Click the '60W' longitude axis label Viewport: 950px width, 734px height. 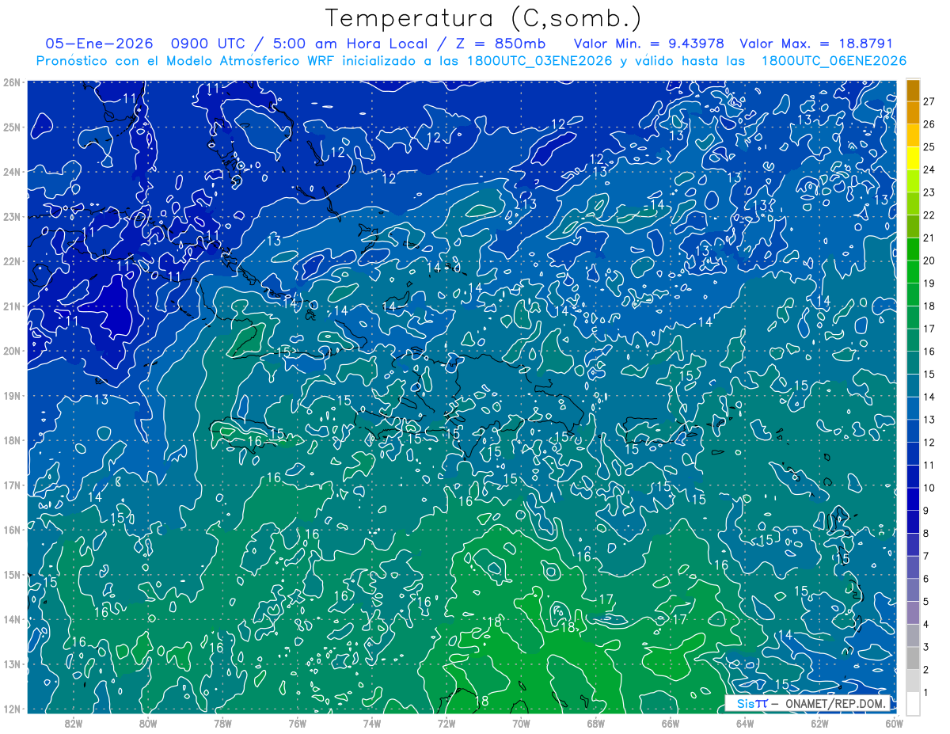point(894,723)
